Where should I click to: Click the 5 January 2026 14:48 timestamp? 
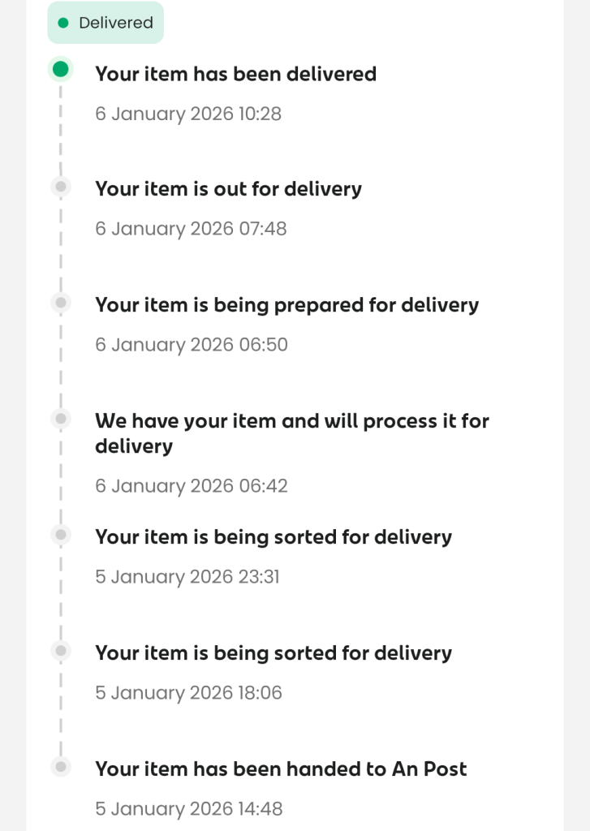(188, 809)
